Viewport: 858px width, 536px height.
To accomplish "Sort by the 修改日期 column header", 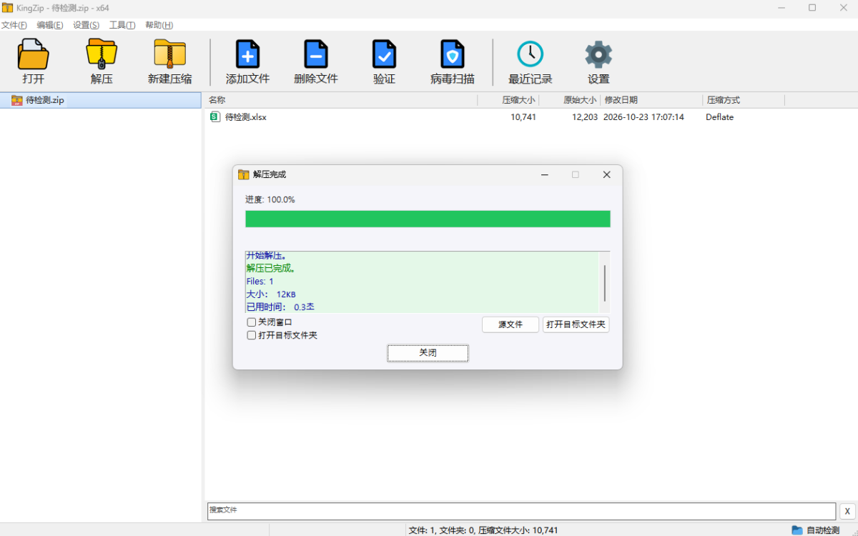I will 651,100.
